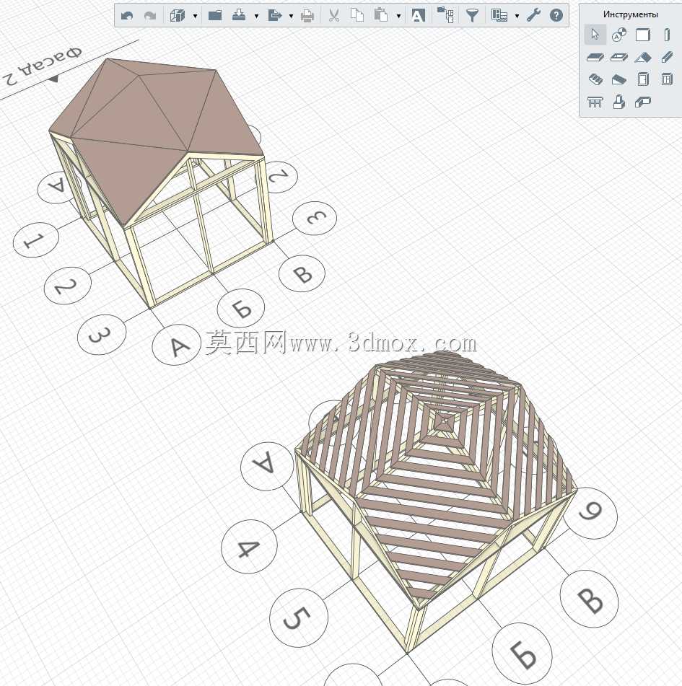
Task: Click the Инструменты panel title
Action: tap(630, 14)
